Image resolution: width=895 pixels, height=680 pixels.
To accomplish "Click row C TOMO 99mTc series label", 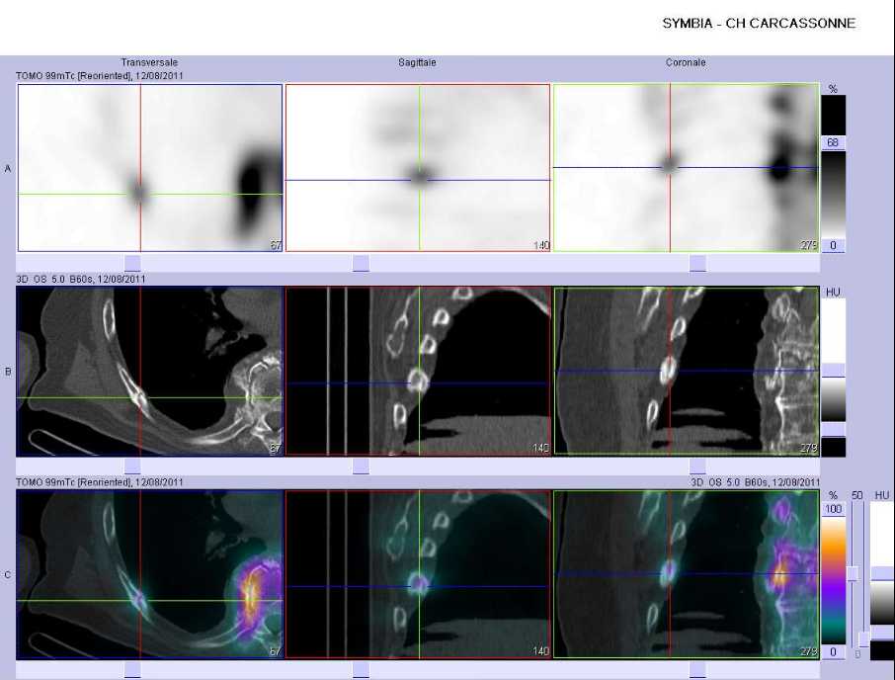I will pyautogui.click(x=100, y=482).
